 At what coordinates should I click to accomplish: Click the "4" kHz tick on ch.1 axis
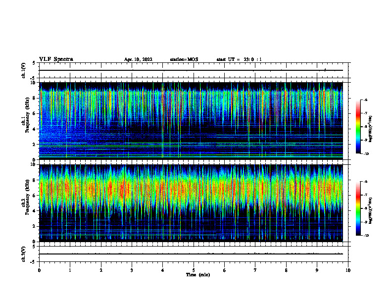click(x=35, y=129)
